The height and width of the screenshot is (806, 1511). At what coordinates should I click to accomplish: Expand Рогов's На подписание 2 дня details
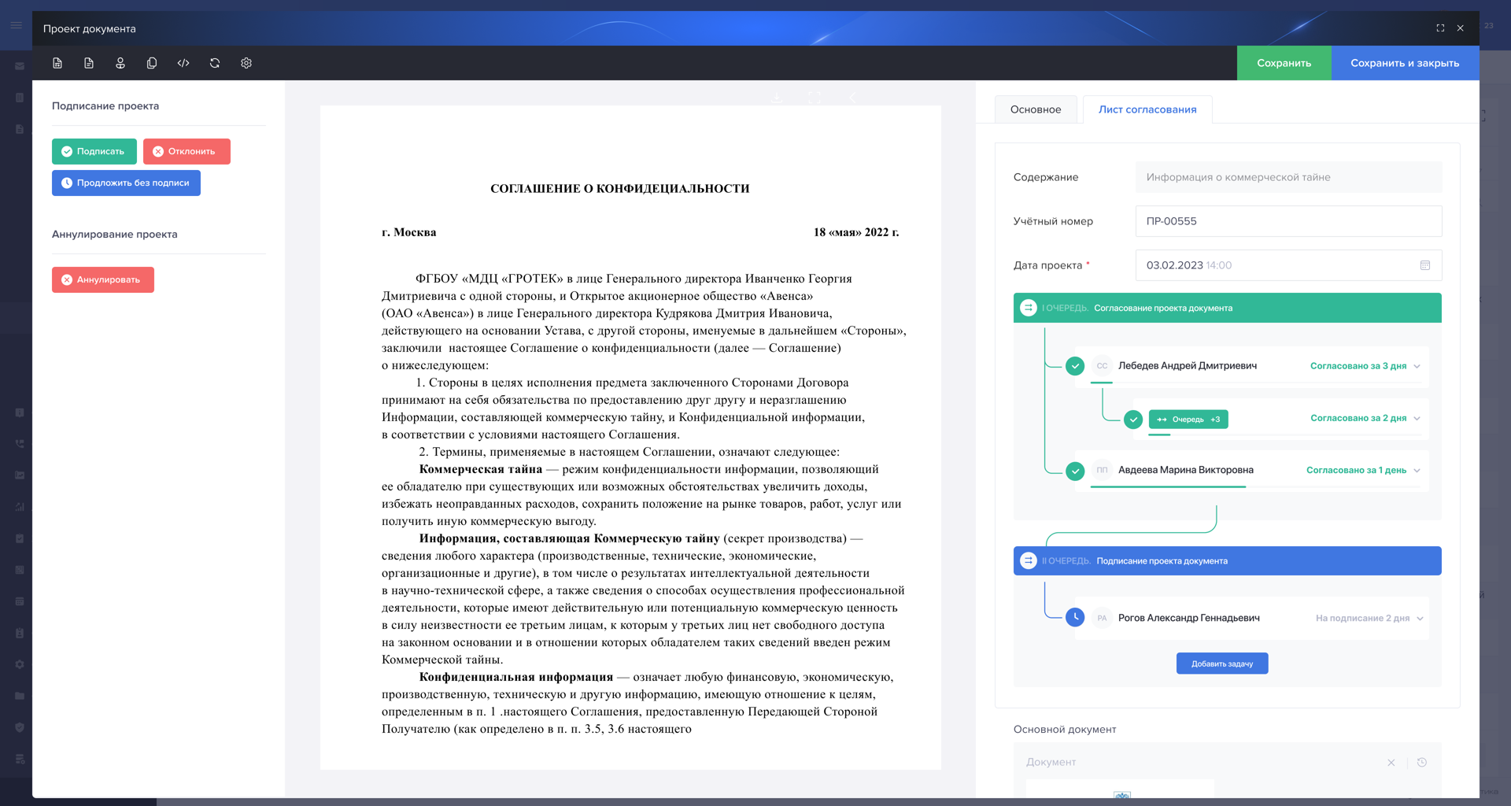pos(1420,618)
